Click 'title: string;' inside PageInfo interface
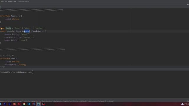The width and height of the screenshot is (189, 106). point(12,19)
